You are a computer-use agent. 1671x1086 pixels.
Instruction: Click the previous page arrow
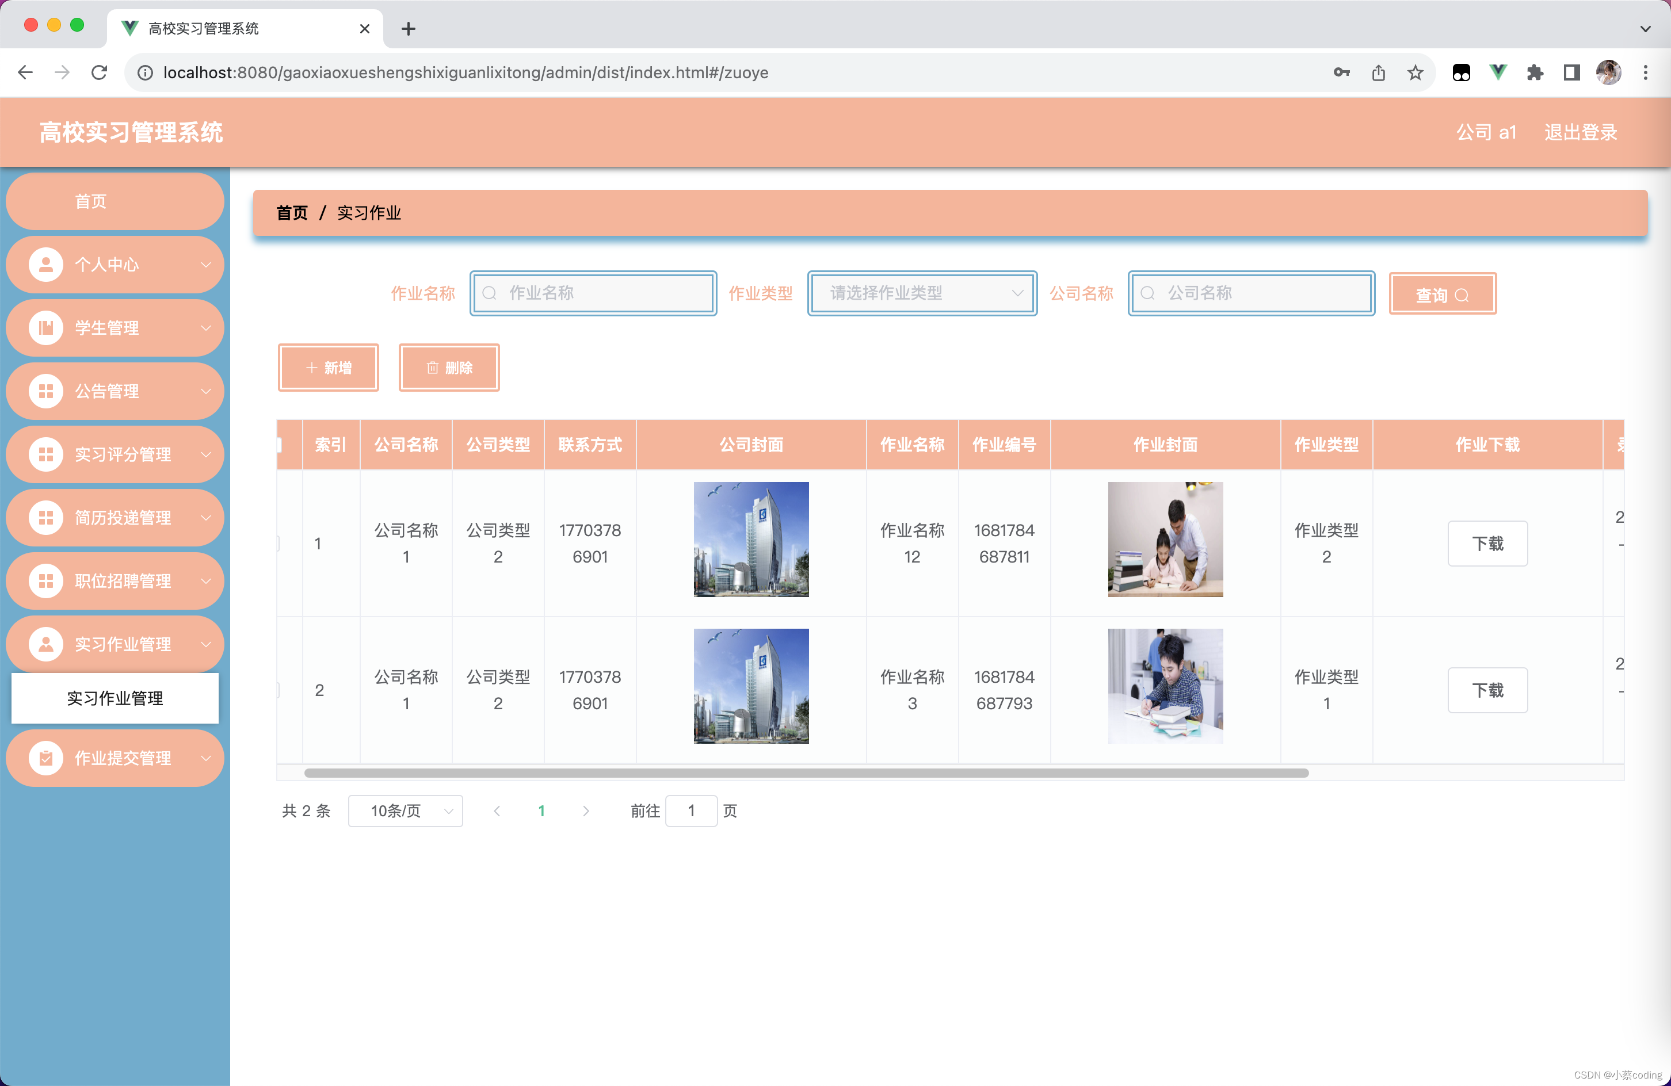point(497,811)
